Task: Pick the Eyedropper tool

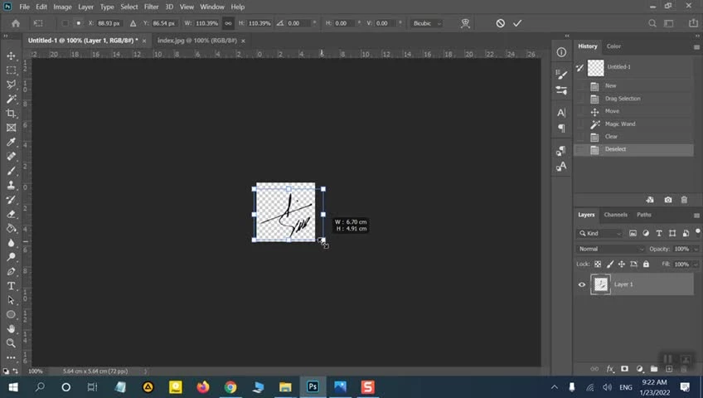Action: [x=12, y=142]
